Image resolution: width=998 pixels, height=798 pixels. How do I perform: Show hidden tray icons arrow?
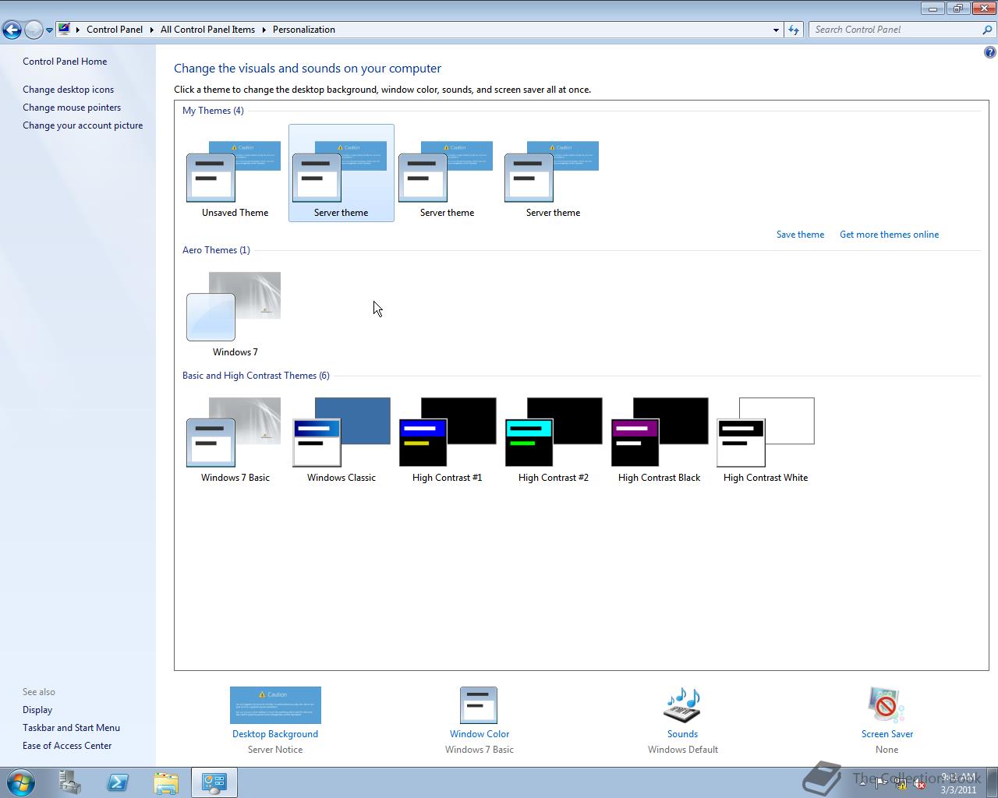862,783
